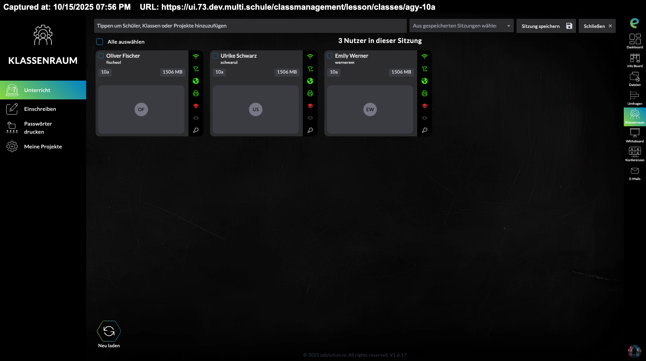The image size is (646, 361).
Task: Select Emily Werner's checkbox
Action: [330, 56]
